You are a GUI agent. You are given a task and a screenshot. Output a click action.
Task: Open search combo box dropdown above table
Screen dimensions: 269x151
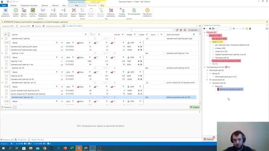(173, 30)
